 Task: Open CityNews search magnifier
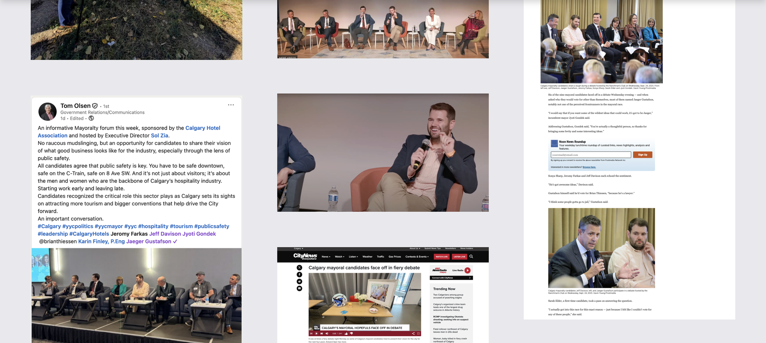[471, 257]
